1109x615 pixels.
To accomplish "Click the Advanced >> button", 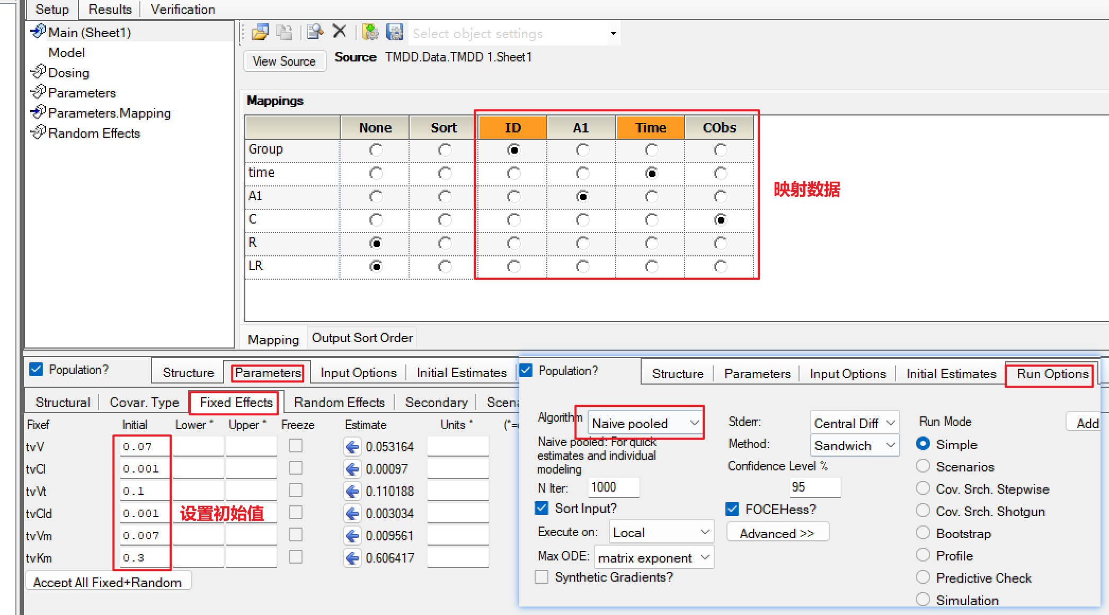I will point(777,533).
